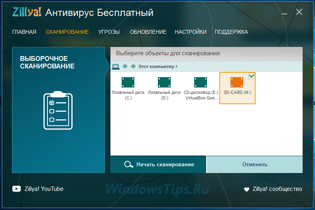Go forward with the right arrow

[133, 66]
